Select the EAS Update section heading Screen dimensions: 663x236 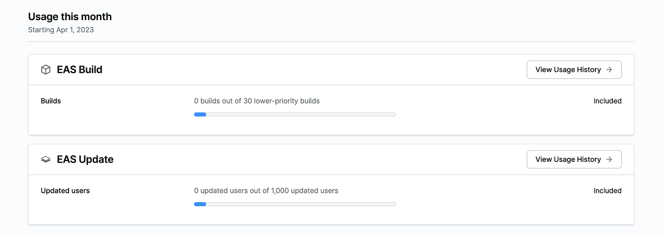85,159
